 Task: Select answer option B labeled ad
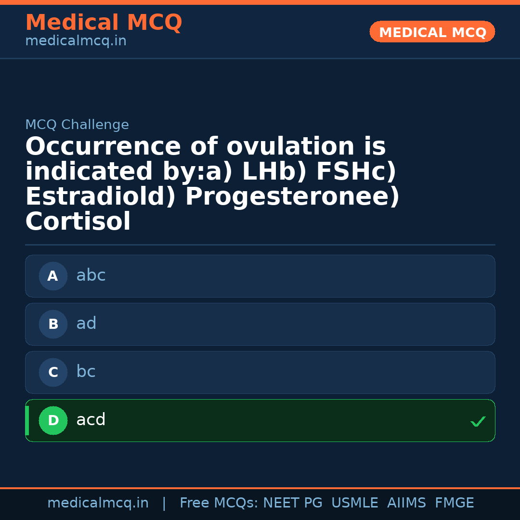(x=260, y=324)
